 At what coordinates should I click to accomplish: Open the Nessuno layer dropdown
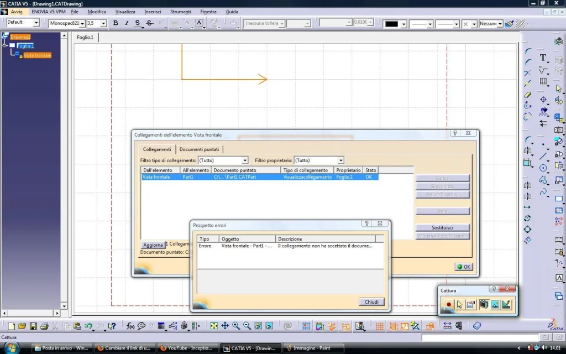click(x=500, y=24)
